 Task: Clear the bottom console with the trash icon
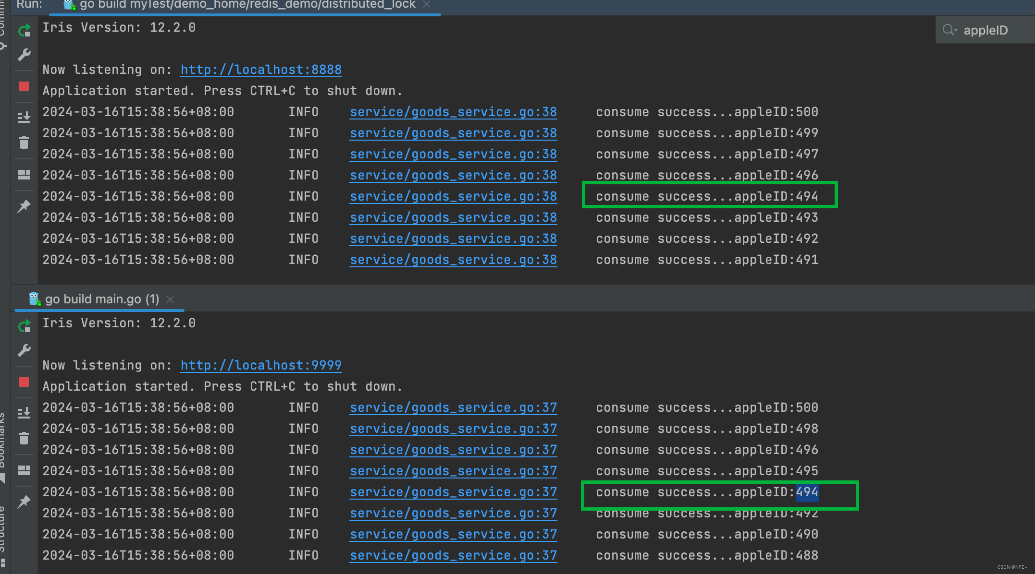tap(24, 438)
